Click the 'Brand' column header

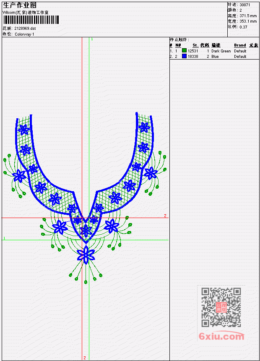pos(240,45)
